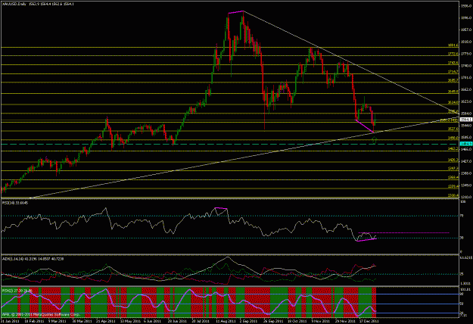Screen dimensions: 473x324
Task: Click the 61.5215 ADX scale maximum value
Action: click(x=465, y=257)
